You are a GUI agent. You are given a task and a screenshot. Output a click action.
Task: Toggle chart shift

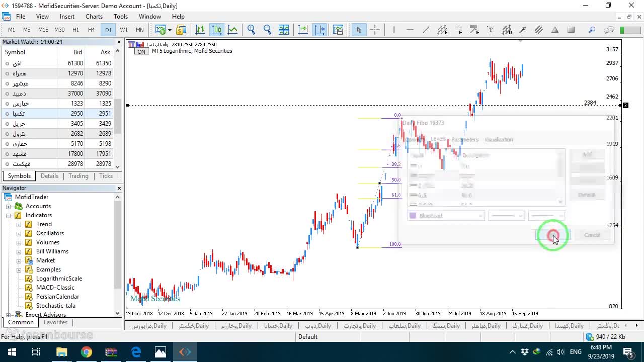tap(319, 30)
